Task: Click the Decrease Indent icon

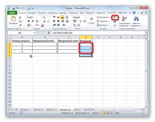Action: coord(54,25)
